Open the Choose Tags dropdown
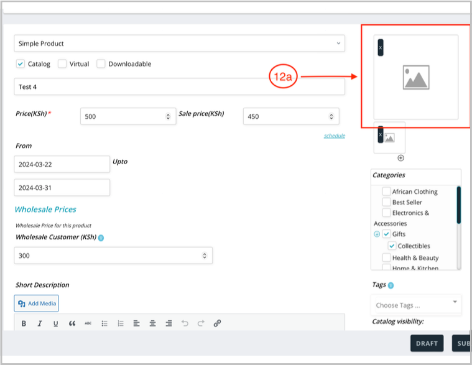This screenshot has height=365, width=472. click(x=415, y=305)
